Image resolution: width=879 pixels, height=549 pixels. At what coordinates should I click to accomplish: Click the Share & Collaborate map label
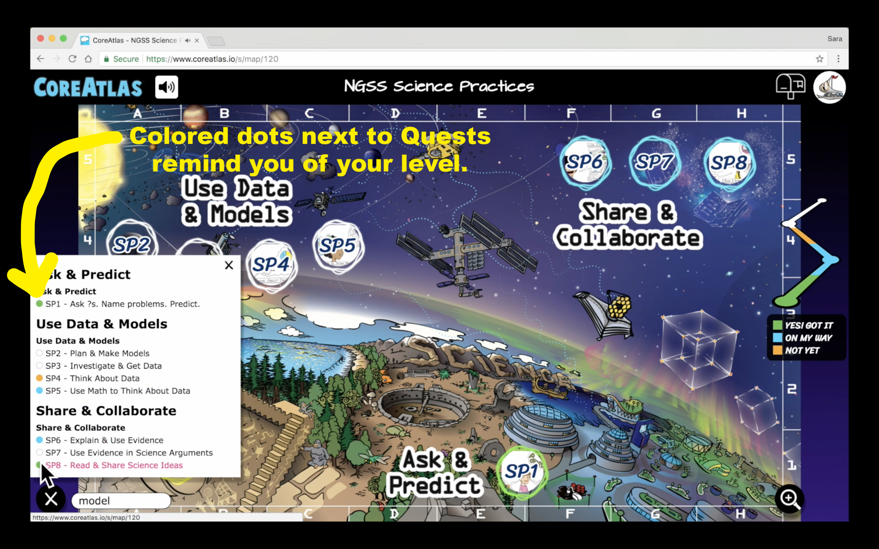tap(628, 225)
